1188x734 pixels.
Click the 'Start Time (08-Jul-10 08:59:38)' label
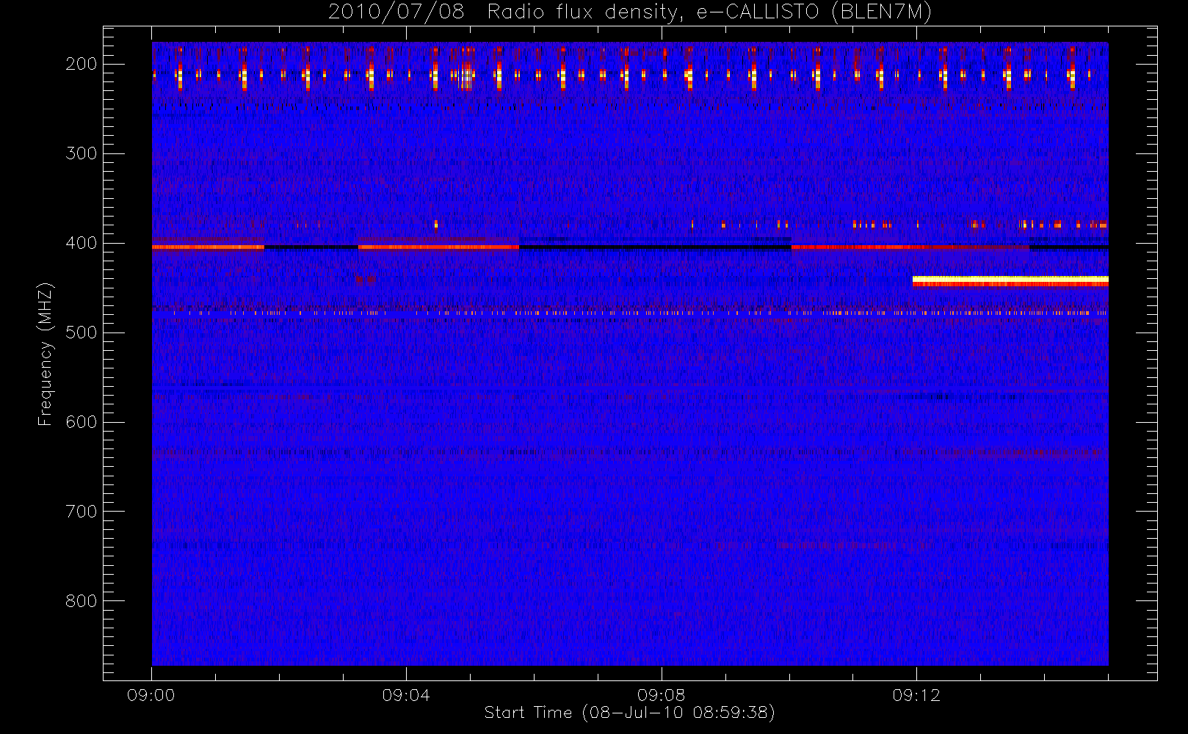tap(630, 712)
